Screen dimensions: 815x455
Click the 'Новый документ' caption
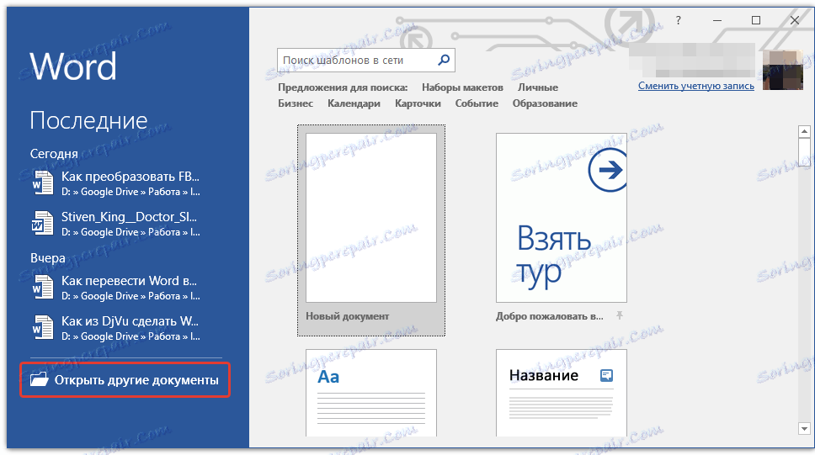coord(347,316)
